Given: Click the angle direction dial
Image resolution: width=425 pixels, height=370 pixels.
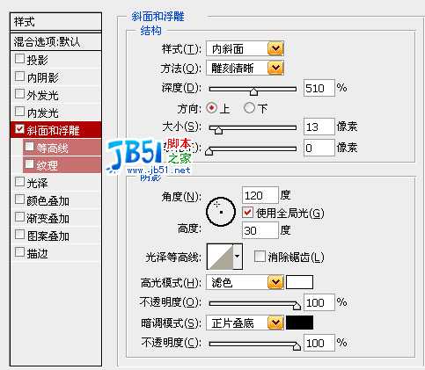Looking at the screenshot, I should [221, 212].
